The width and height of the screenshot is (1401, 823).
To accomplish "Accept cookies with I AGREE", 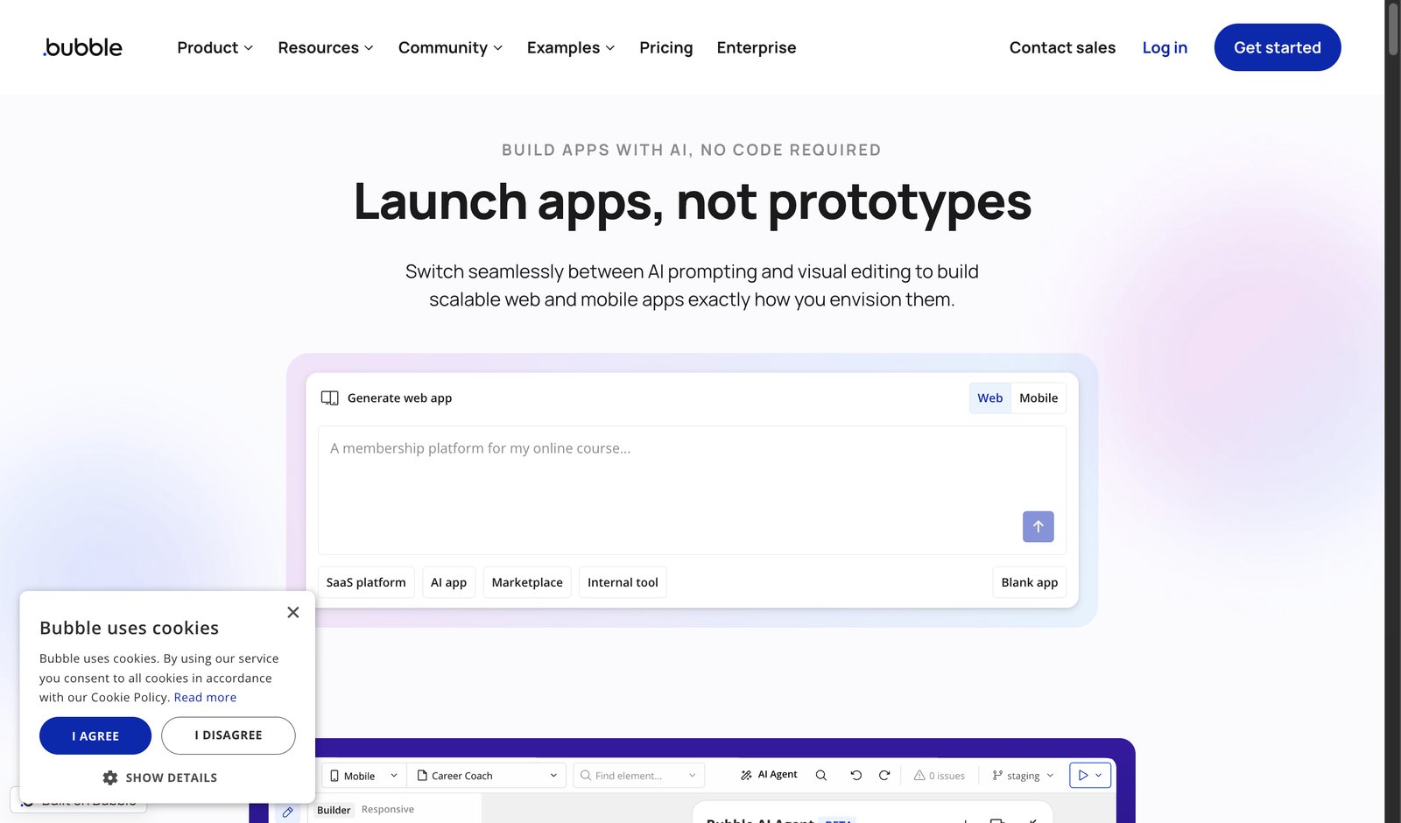I will pyautogui.click(x=95, y=735).
